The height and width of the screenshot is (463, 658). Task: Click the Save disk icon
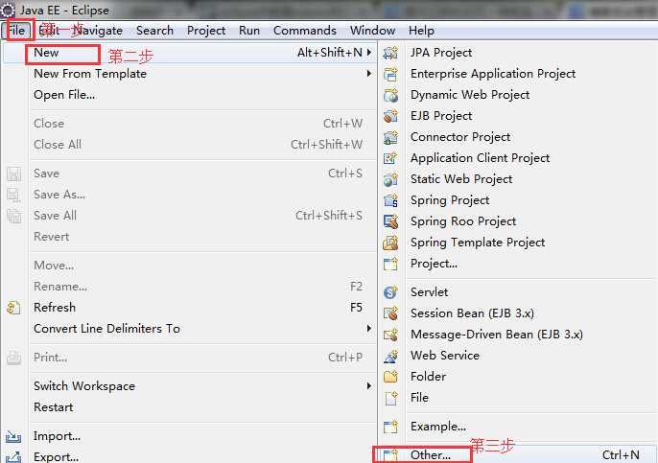point(13,174)
